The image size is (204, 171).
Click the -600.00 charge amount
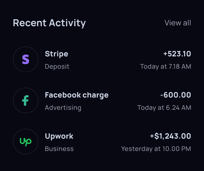click(x=175, y=95)
